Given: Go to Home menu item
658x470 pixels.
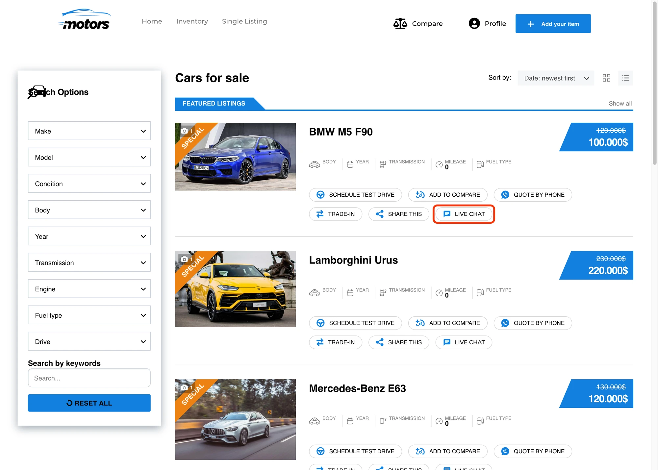Looking at the screenshot, I should tap(152, 21).
